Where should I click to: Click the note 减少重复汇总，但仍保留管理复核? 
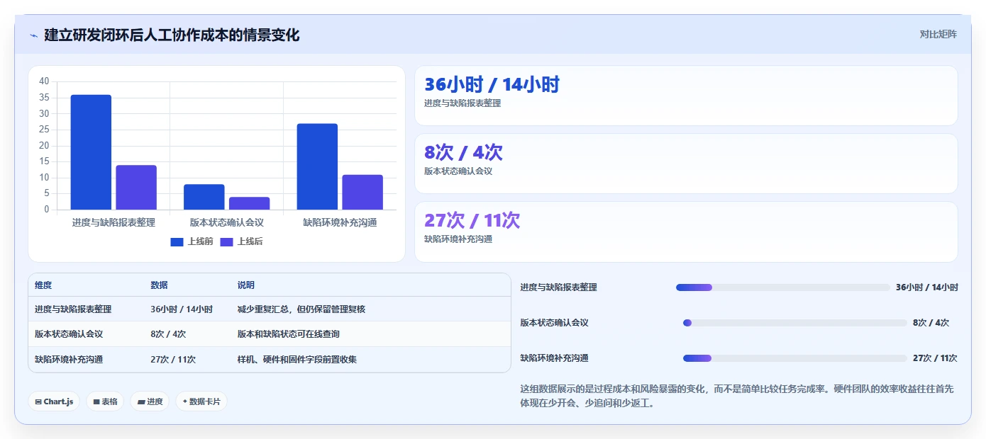coord(301,309)
